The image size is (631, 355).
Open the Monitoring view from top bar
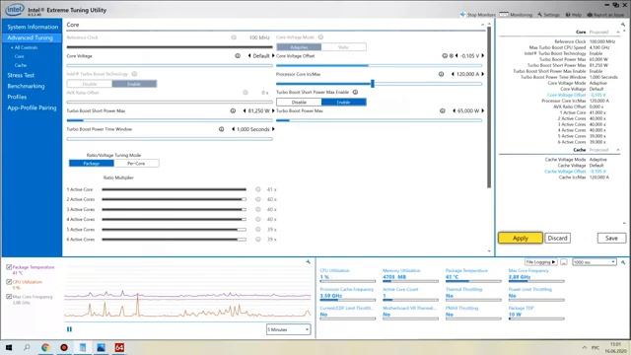(516, 15)
